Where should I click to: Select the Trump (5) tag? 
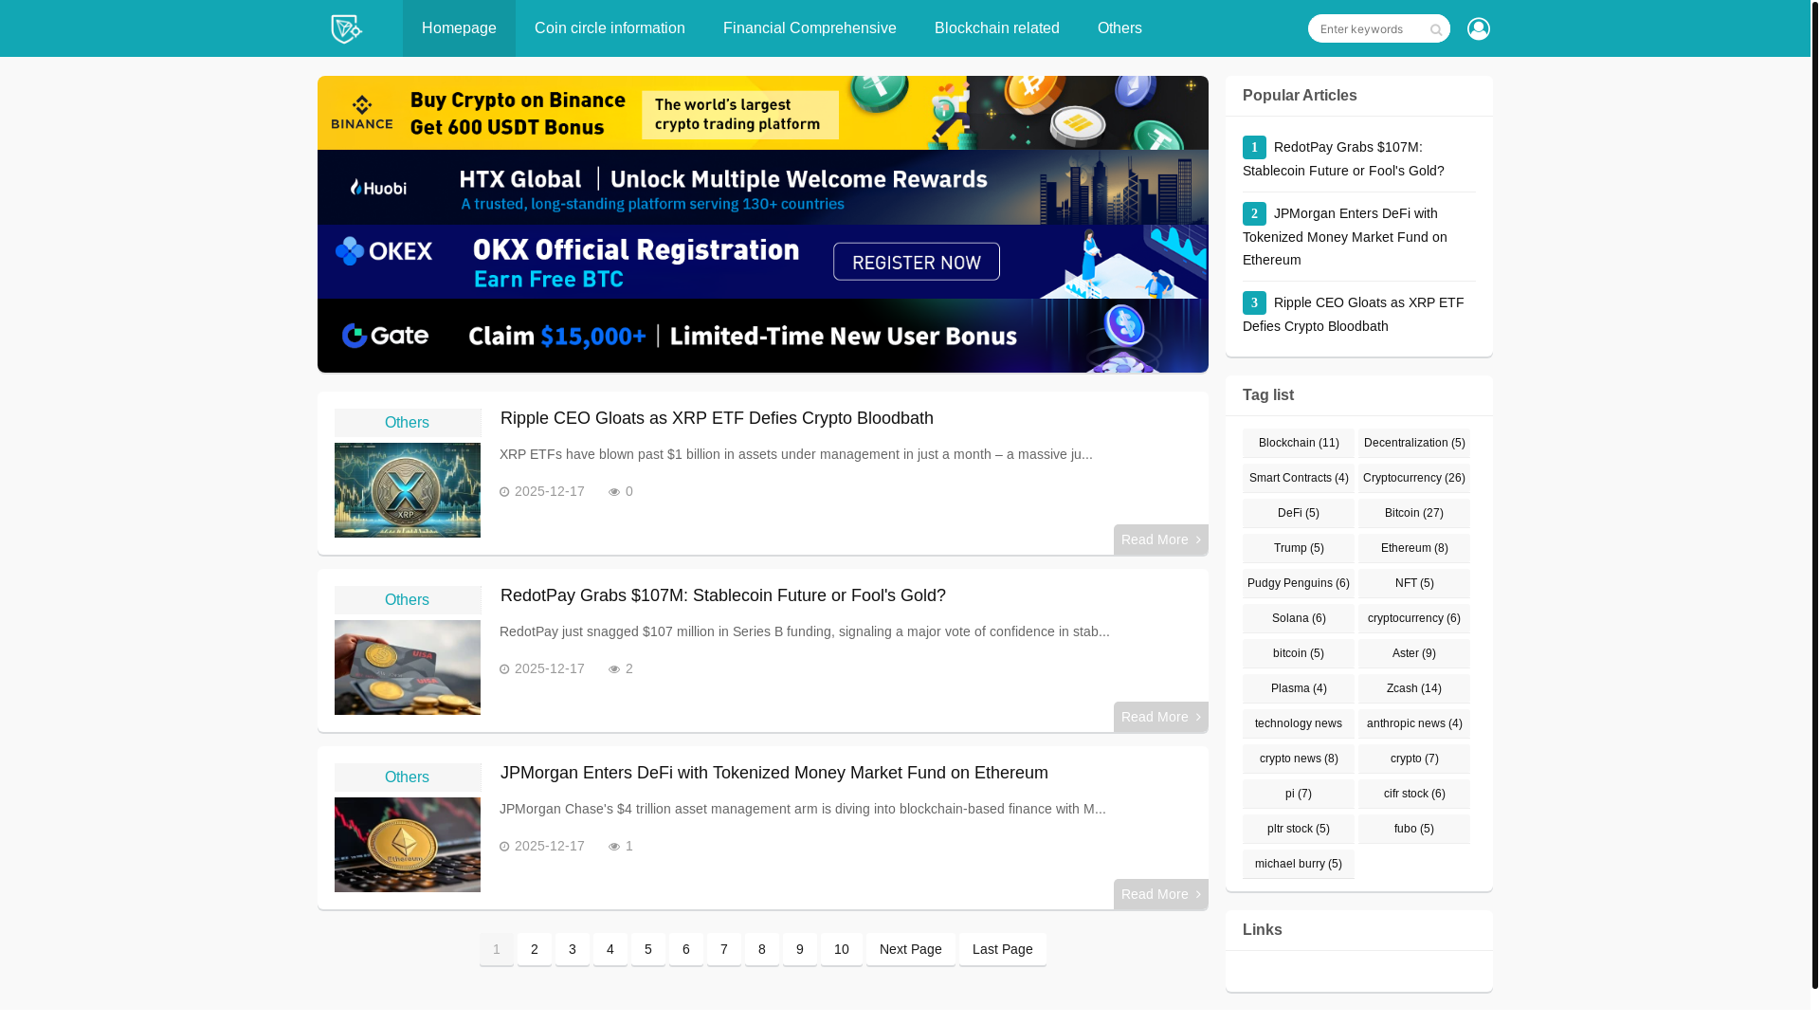[x=1299, y=548]
